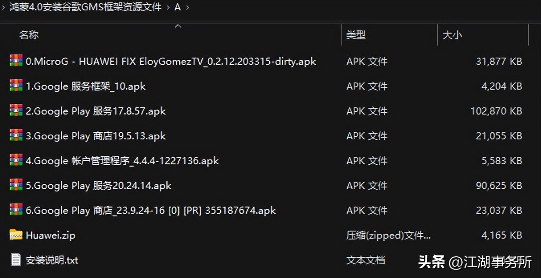
Task: Expand chevron after 鸿蒙4.0安装谷歌GMS框架资源文件 breadcrumb
Action: click(x=168, y=7)
